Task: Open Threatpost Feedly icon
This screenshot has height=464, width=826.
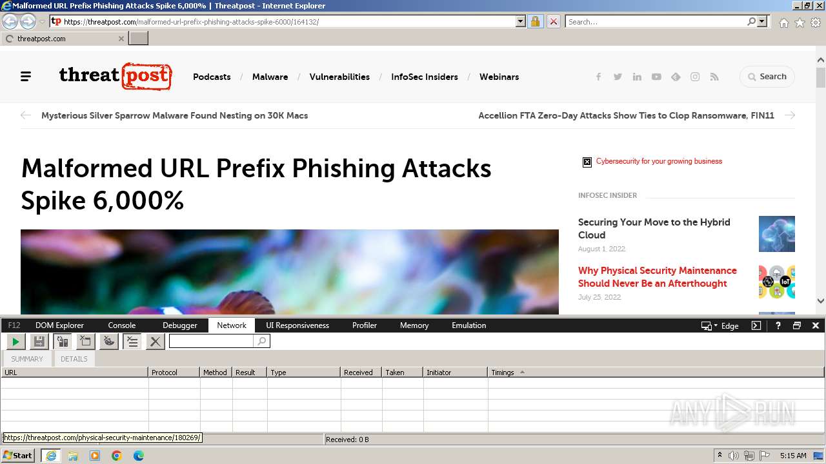Action: [x=676, y=77]
